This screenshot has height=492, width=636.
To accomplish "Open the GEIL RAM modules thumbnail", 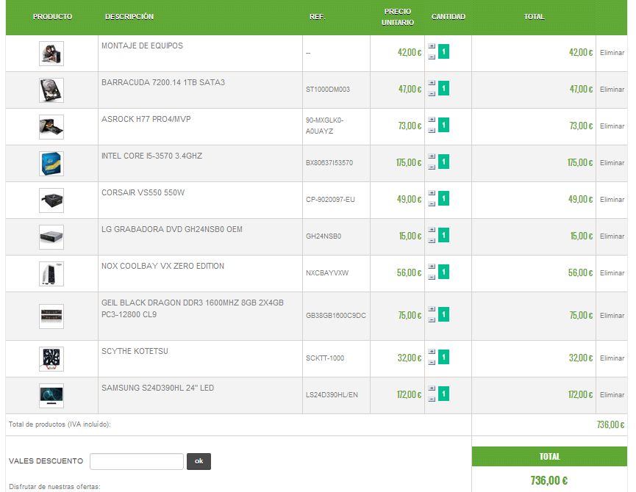I will tap(51, 316).
